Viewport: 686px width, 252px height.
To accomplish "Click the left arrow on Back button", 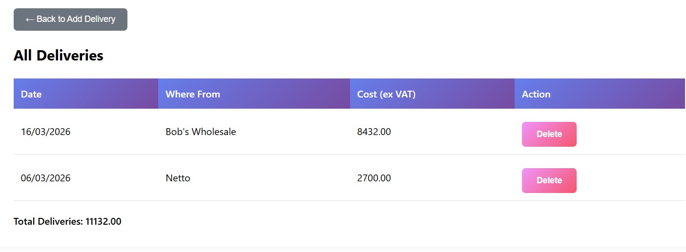I will coord(30,19).
